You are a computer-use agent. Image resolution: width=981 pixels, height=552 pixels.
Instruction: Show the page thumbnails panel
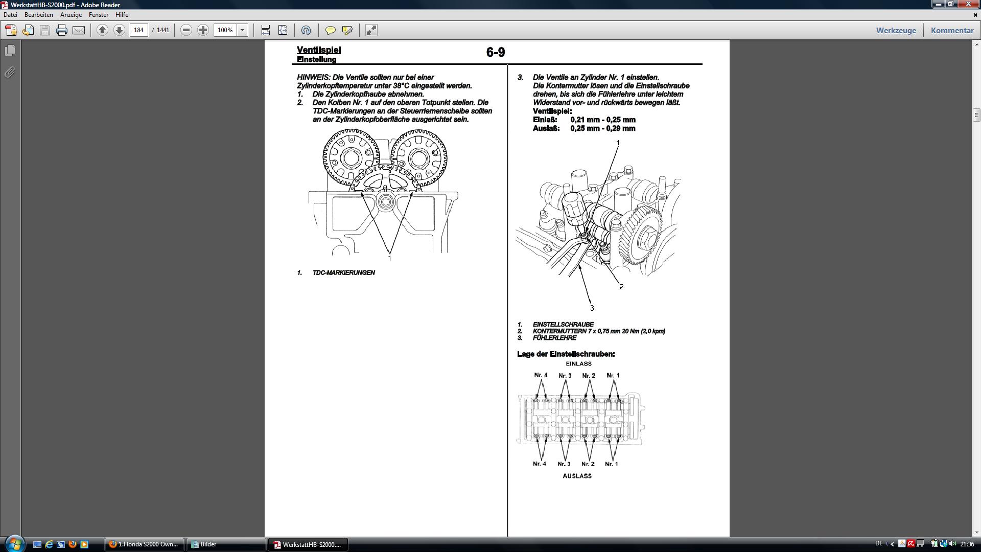pos(10,51)
